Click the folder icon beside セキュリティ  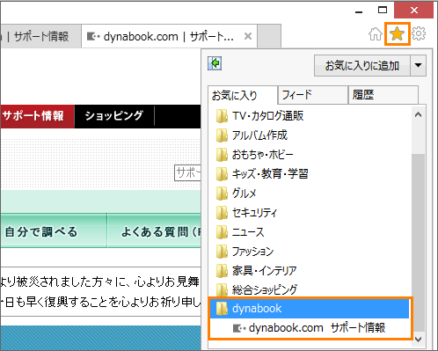222,213
